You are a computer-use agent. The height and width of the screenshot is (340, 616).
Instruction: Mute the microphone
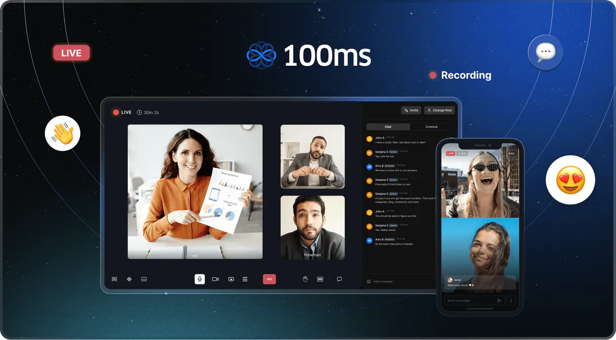(x=200, y=279)
